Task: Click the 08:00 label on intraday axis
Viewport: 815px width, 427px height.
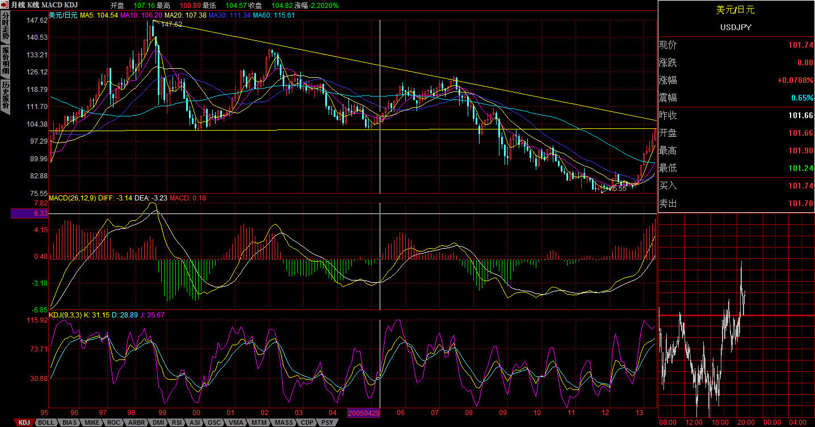Action: (x=667, y=422)
